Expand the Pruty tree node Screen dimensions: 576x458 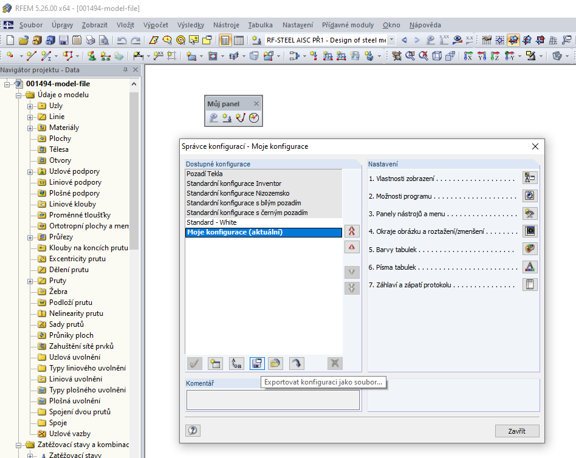tap(30, 281)
